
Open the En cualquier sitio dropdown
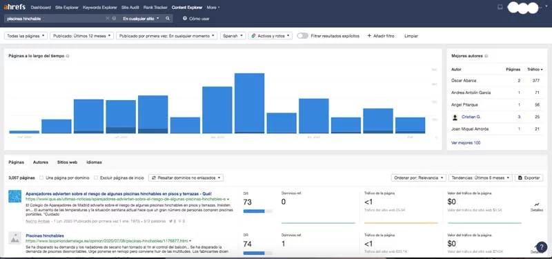point(141,19)
